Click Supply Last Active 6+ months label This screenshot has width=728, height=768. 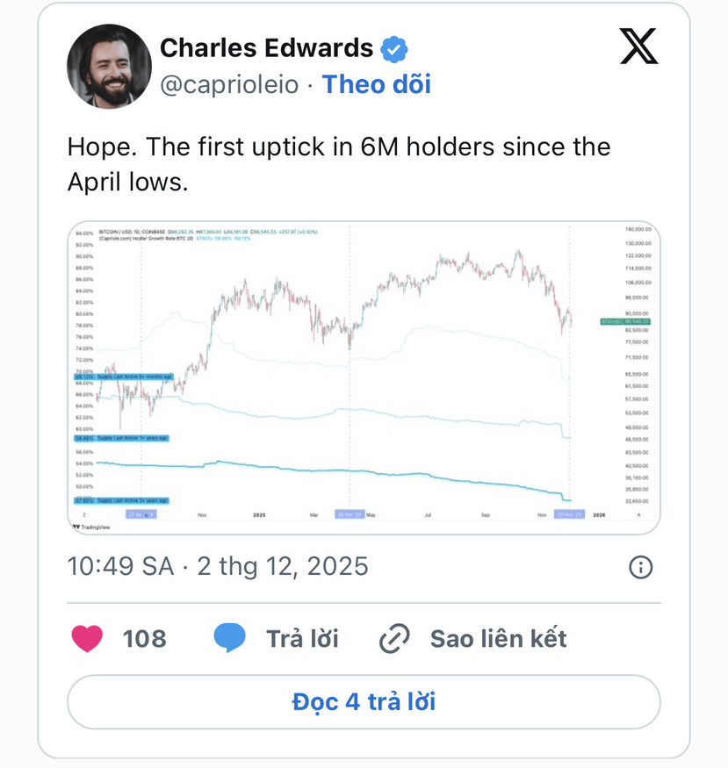click(124, 377)
